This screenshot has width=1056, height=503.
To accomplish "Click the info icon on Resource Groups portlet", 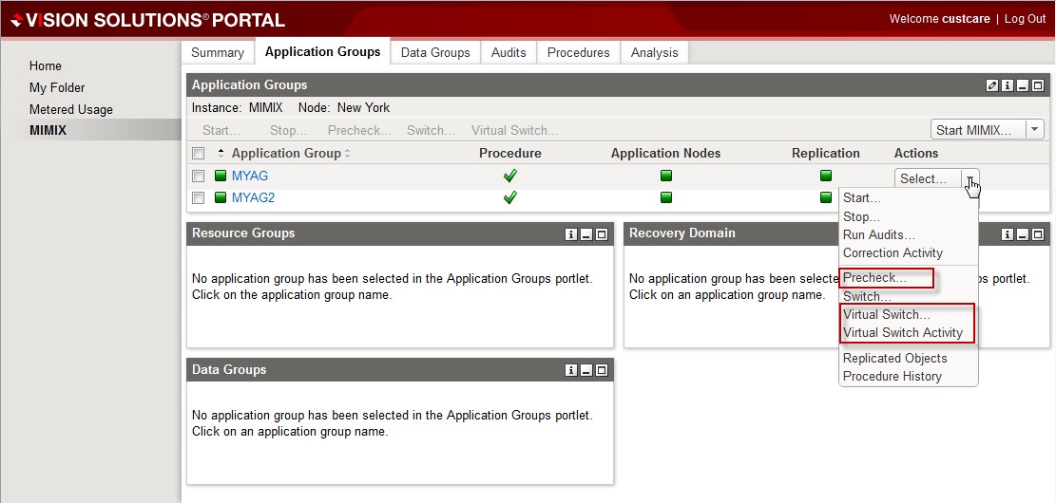I will pos(571,234).
